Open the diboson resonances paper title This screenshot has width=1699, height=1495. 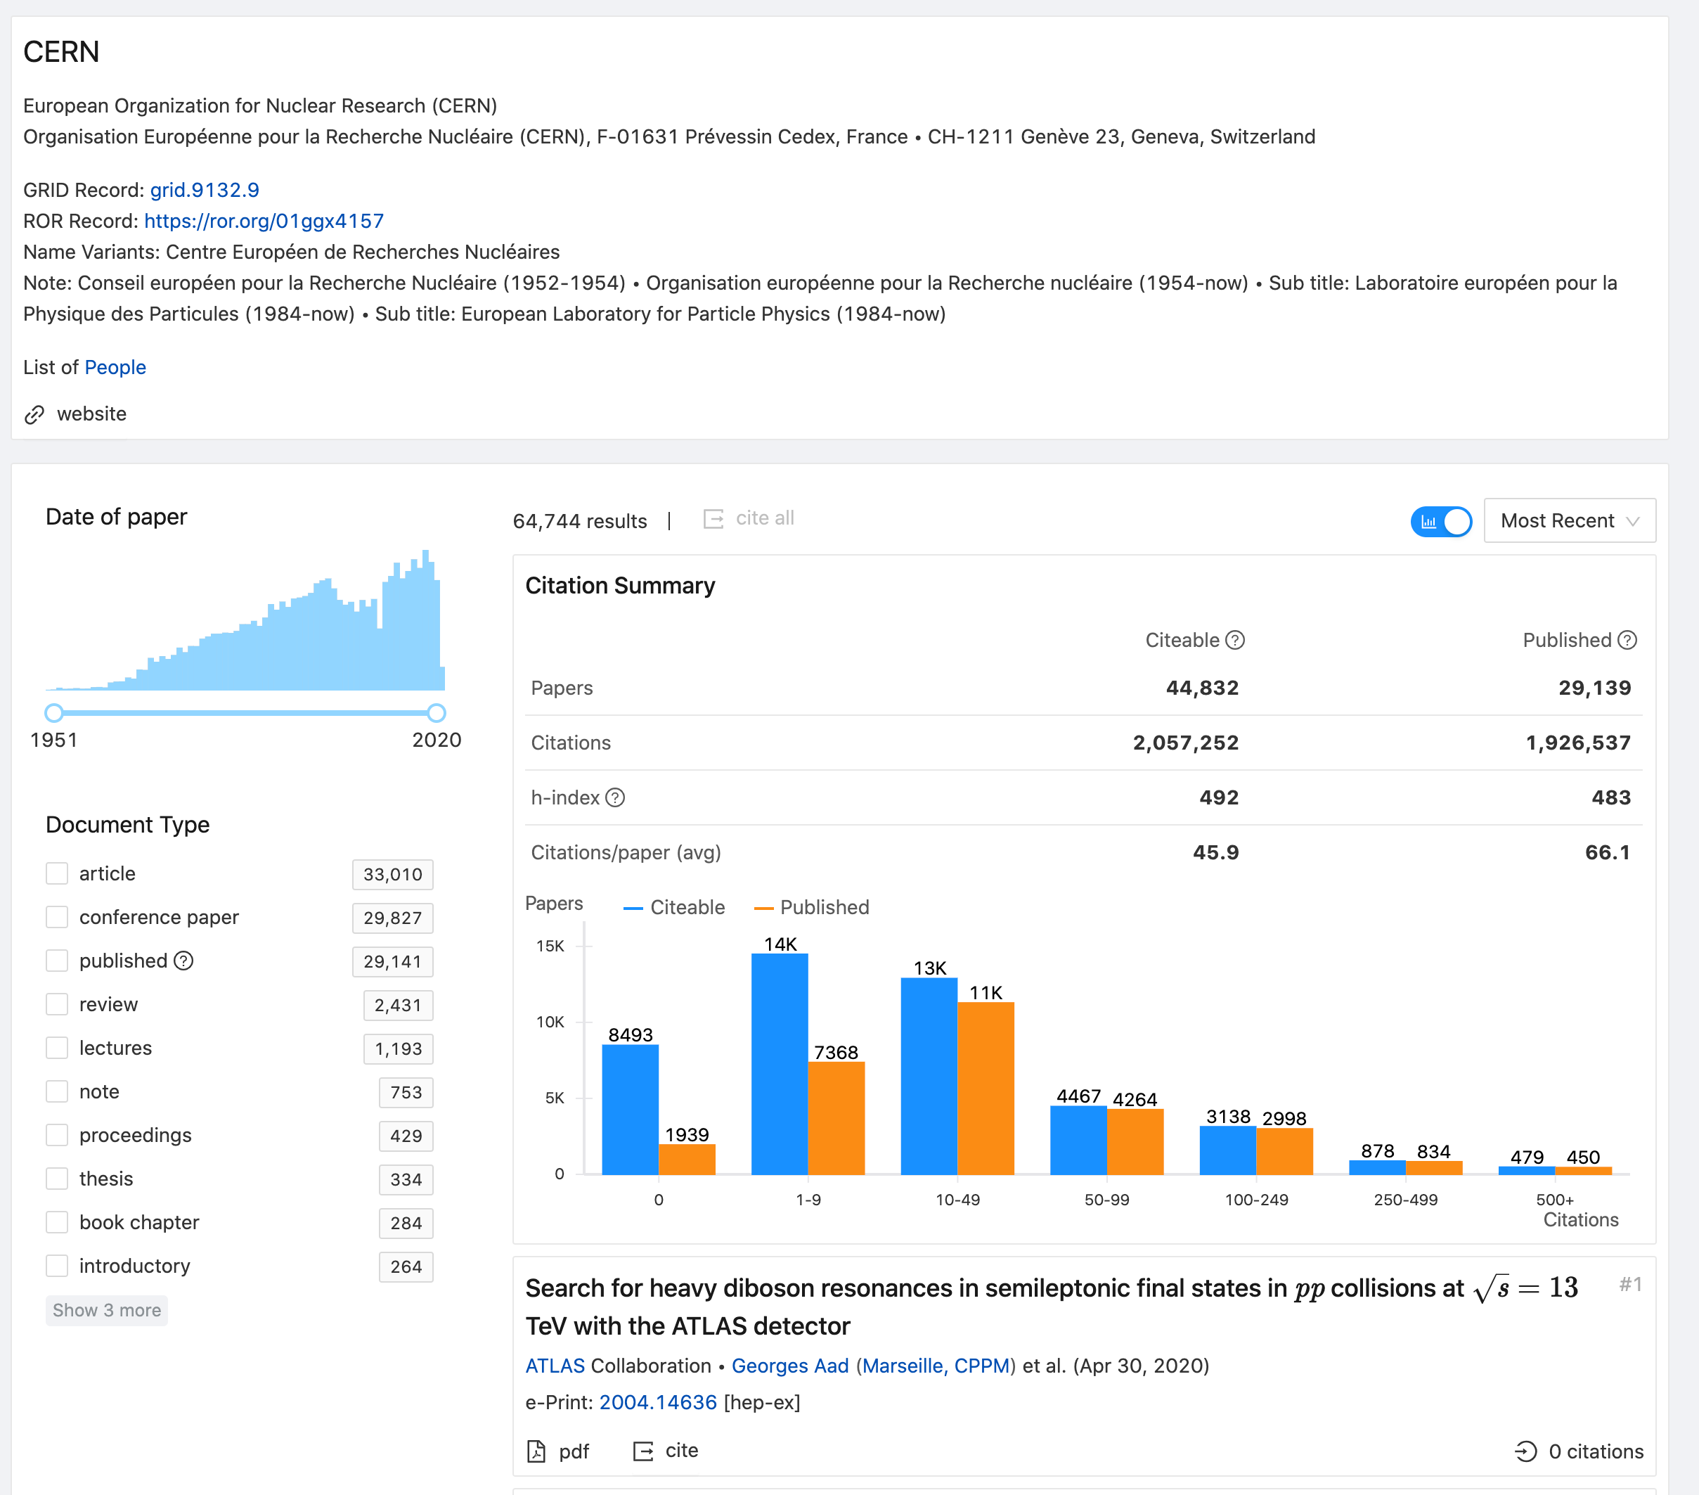1052,1307
